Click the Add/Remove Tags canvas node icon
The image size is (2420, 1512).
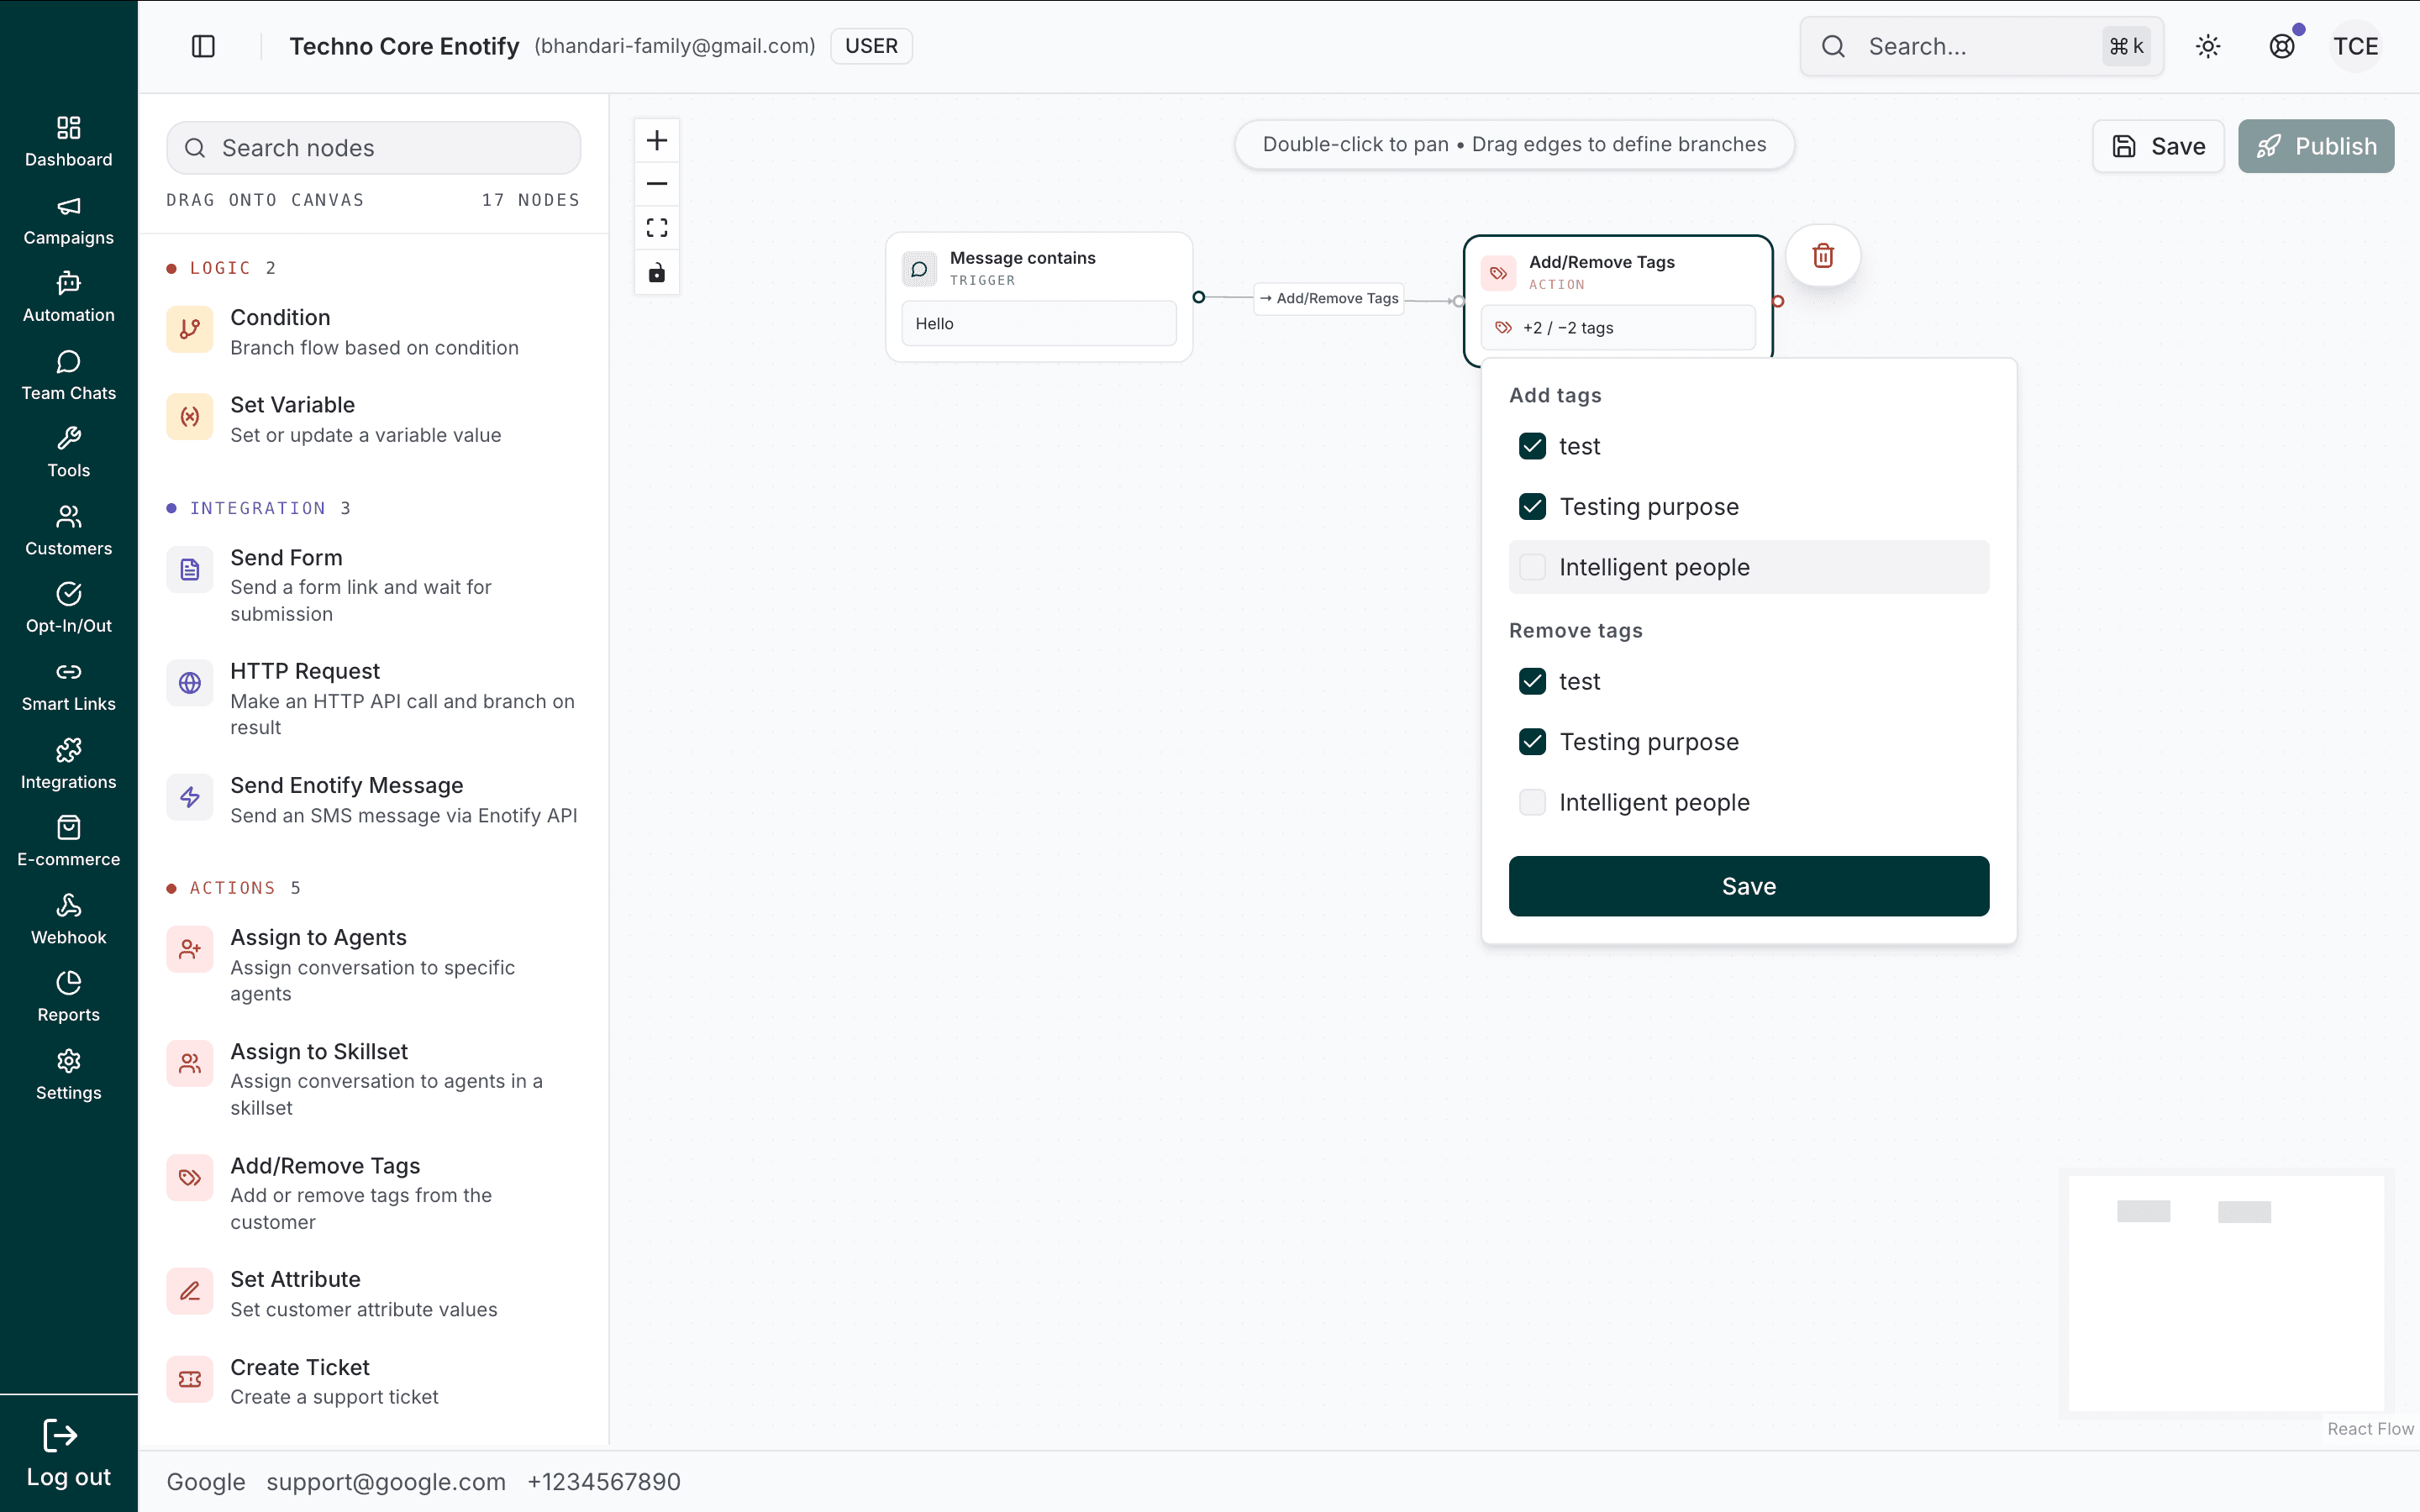point(1498,273)
